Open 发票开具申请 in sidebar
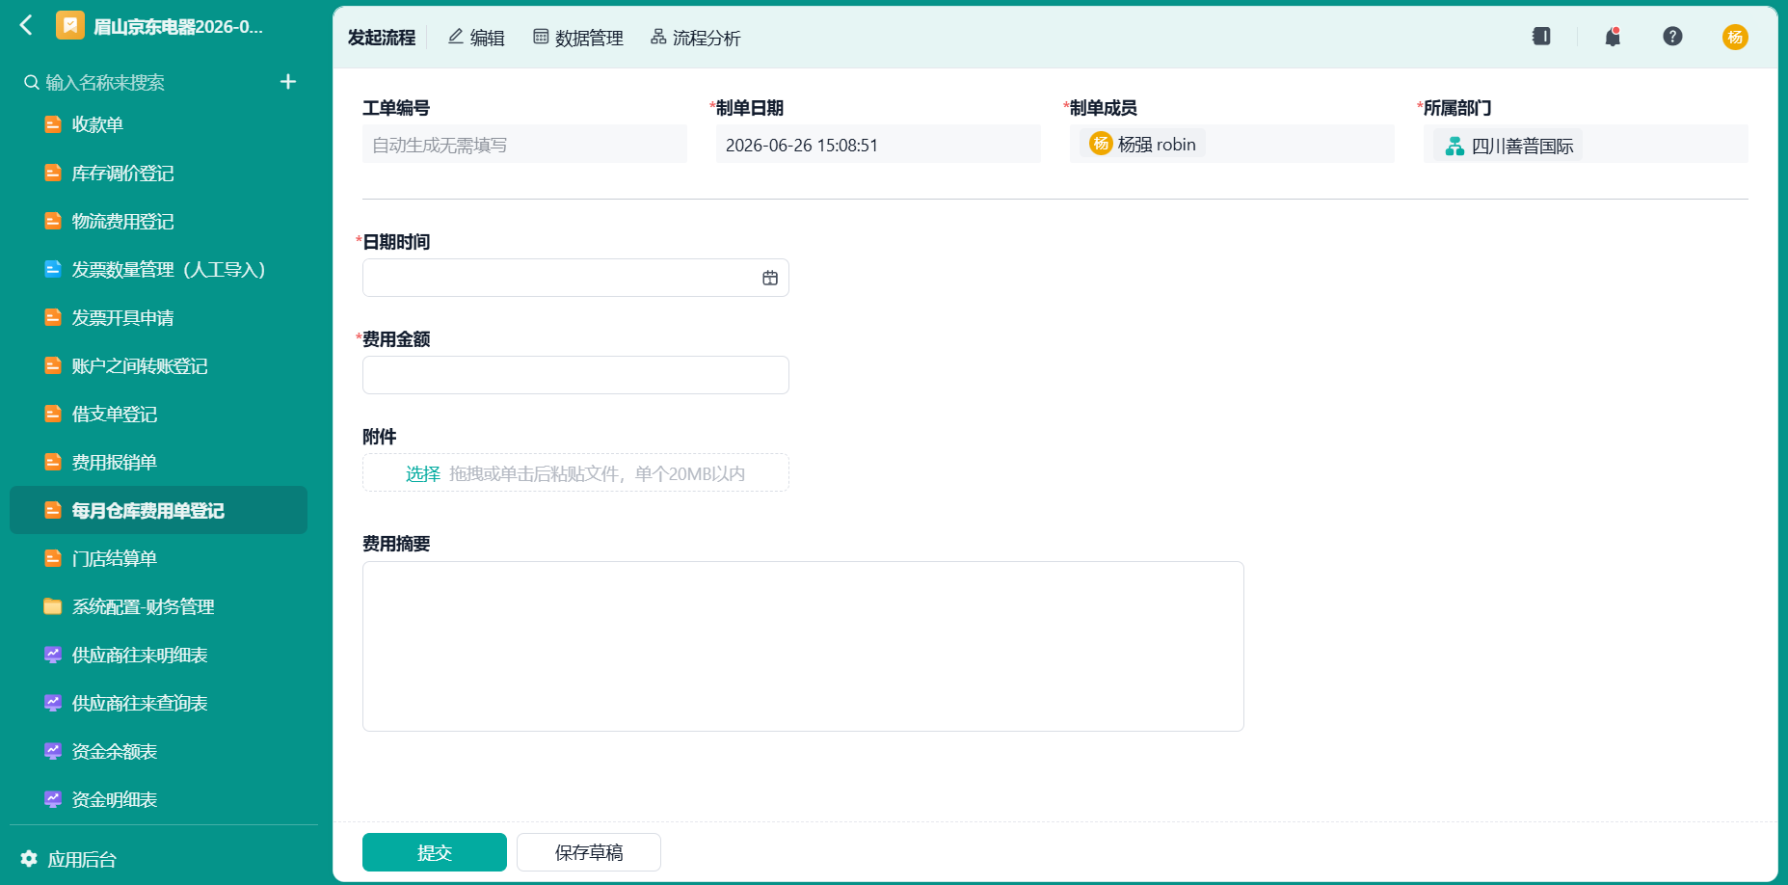 159,317
